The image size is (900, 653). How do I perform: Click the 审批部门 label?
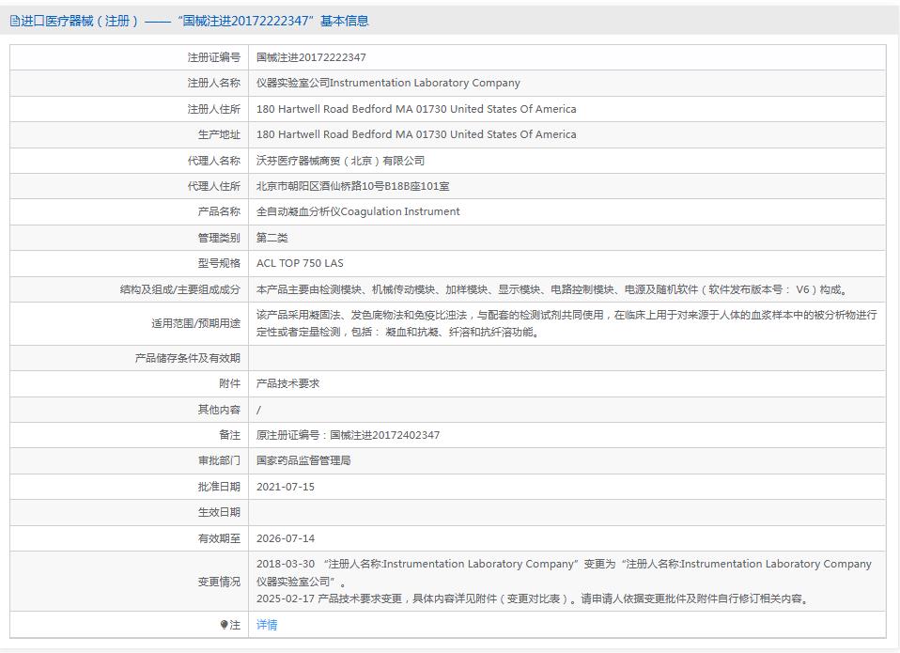219,460
